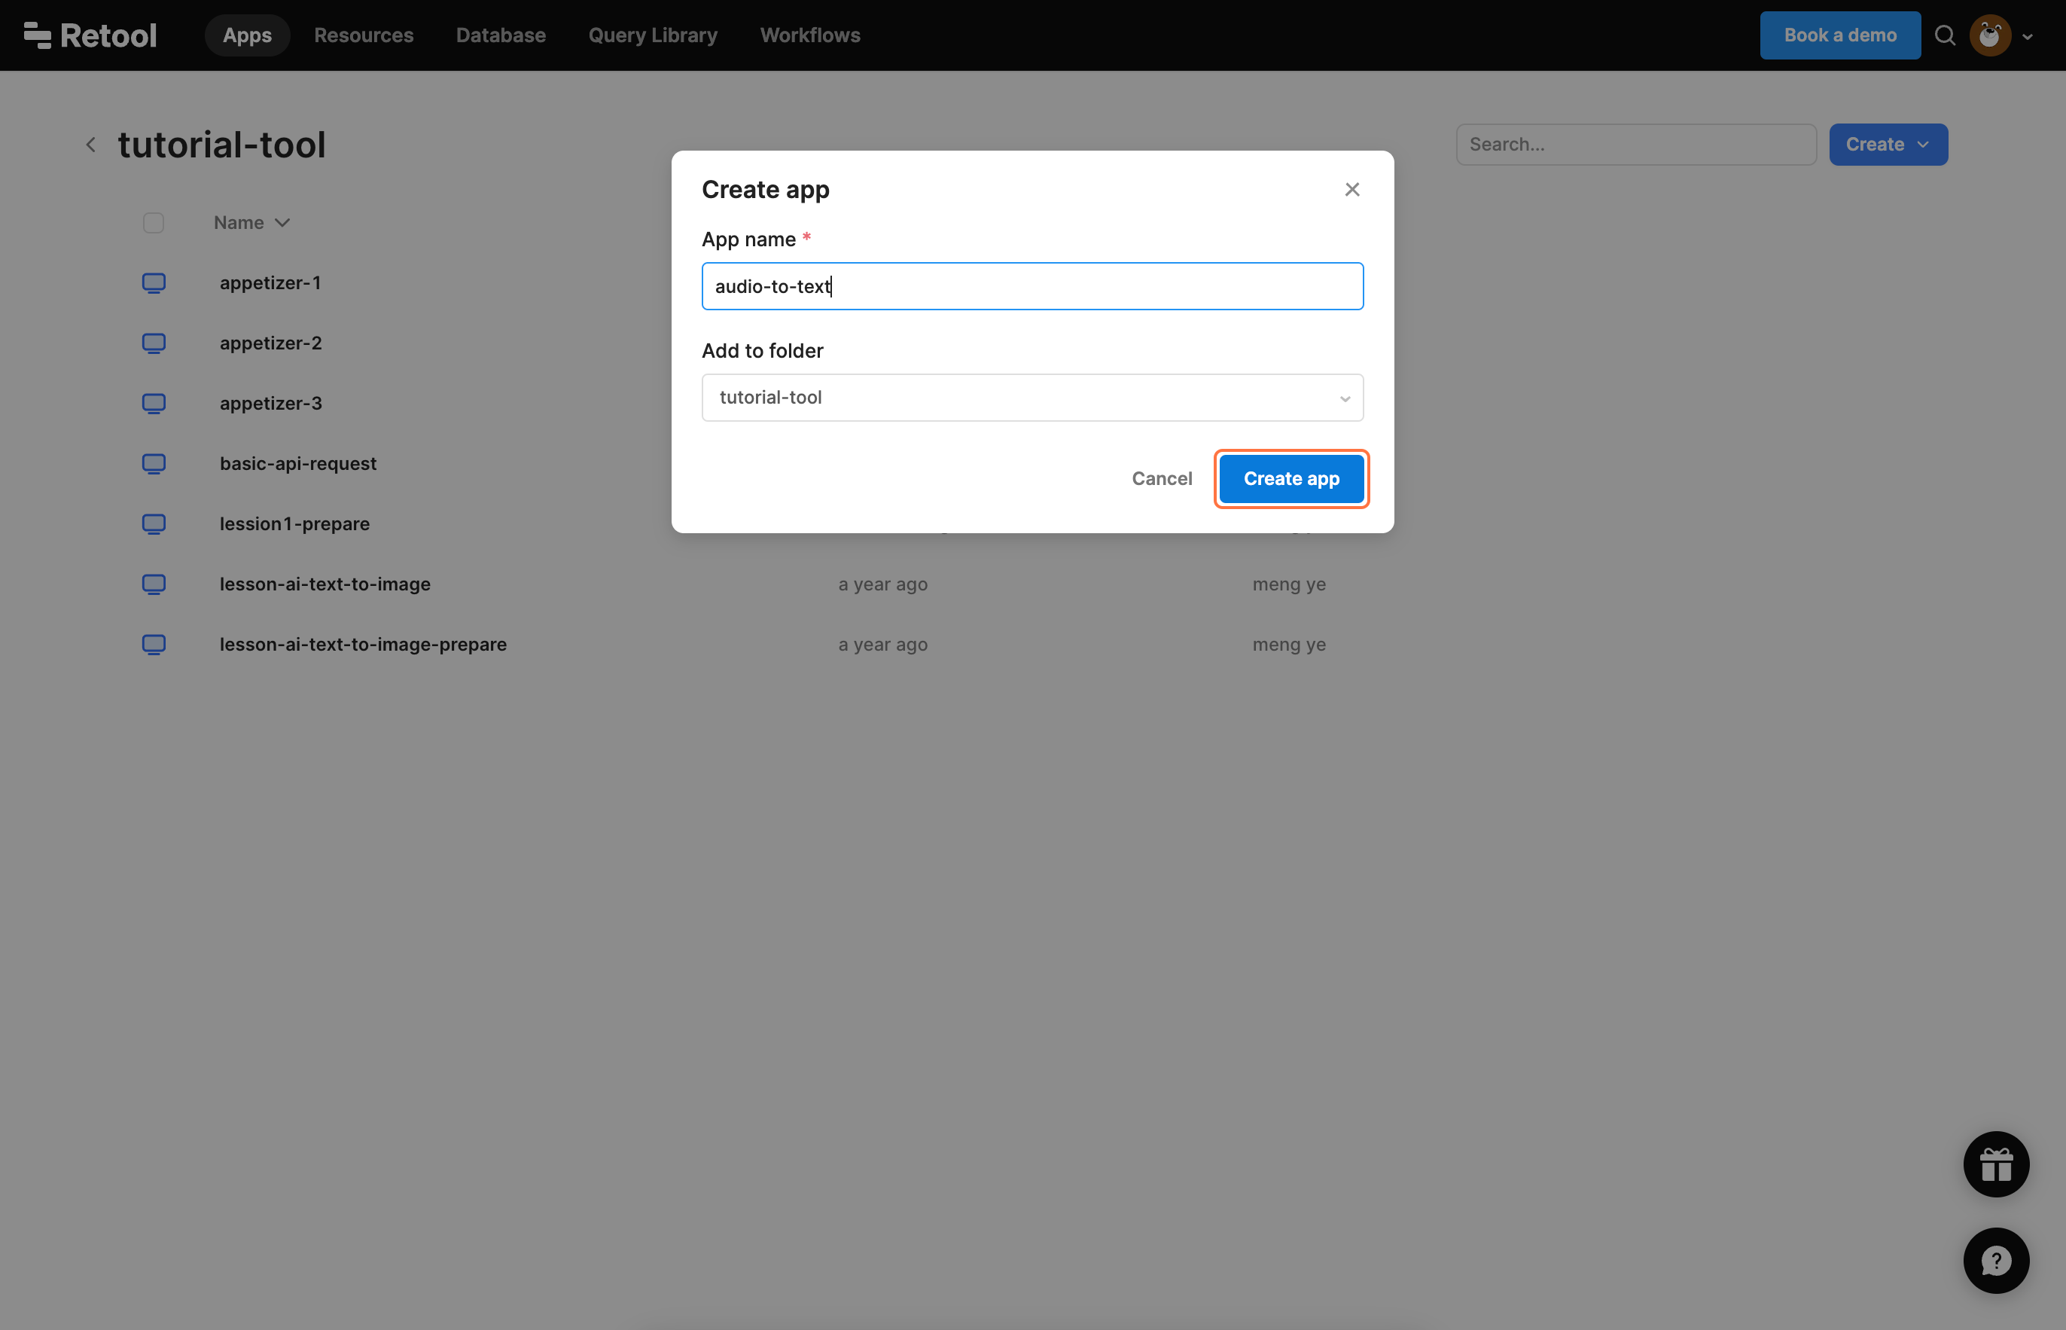This screenshot has height=1330, width=2066.
Task: Switch to the Resources tab
Action: coord(364,35)
